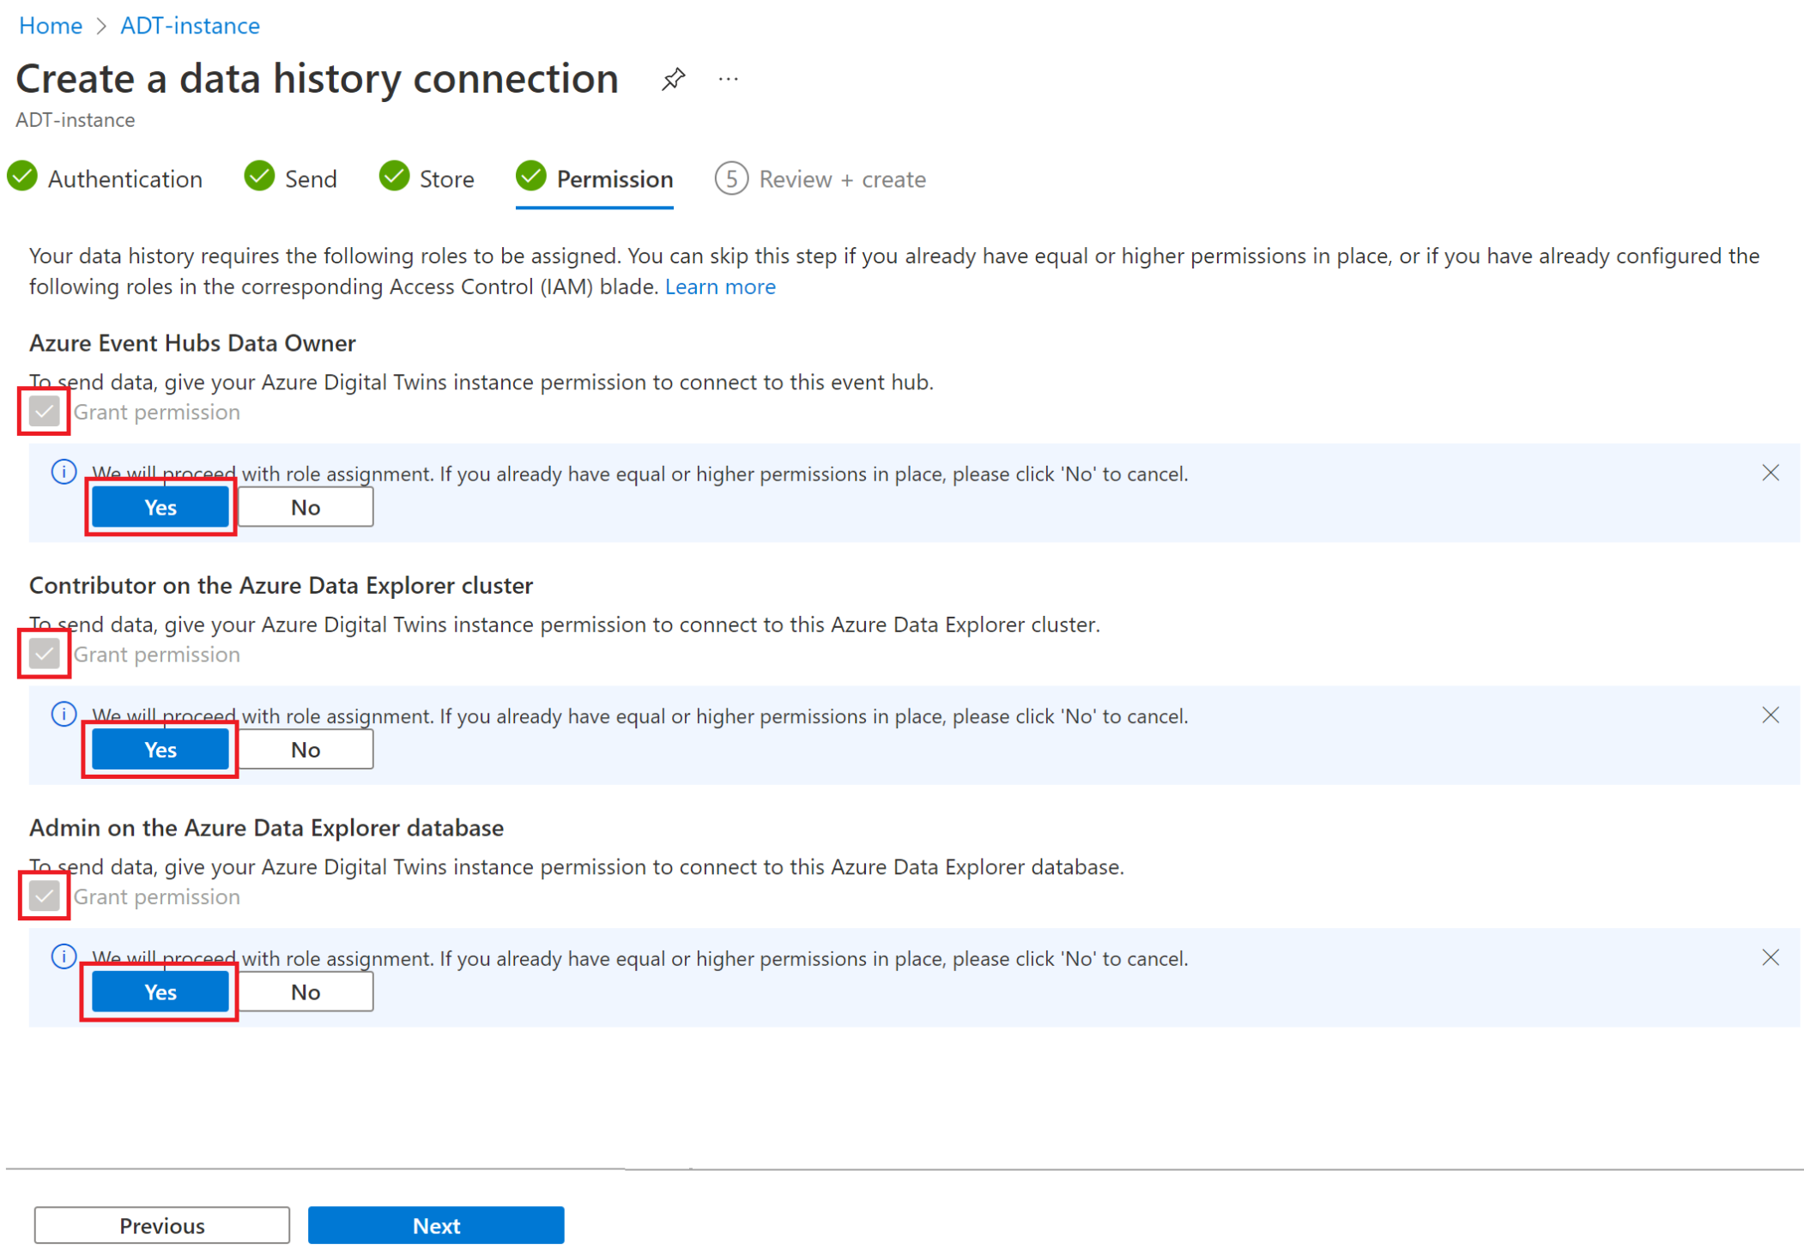
Task: Open the Learn more link
Action: coord(720,287)
